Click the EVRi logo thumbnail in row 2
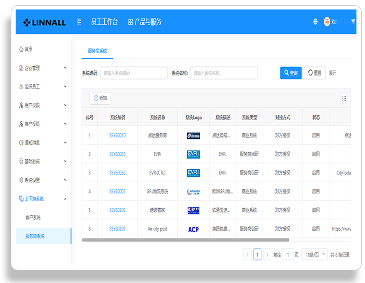The image size is (365, 283). (193, 154)
